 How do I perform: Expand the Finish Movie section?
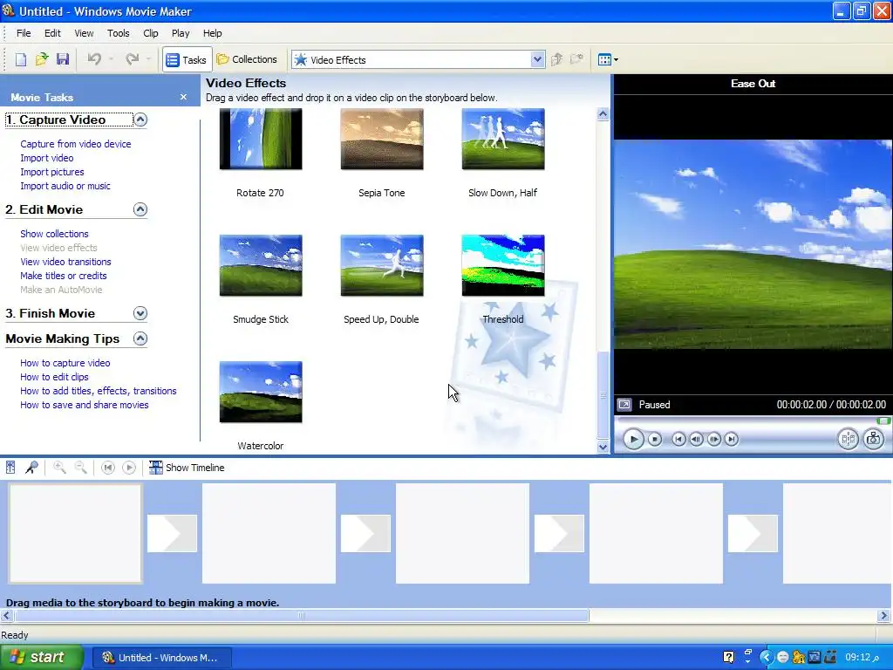(140, 313)
